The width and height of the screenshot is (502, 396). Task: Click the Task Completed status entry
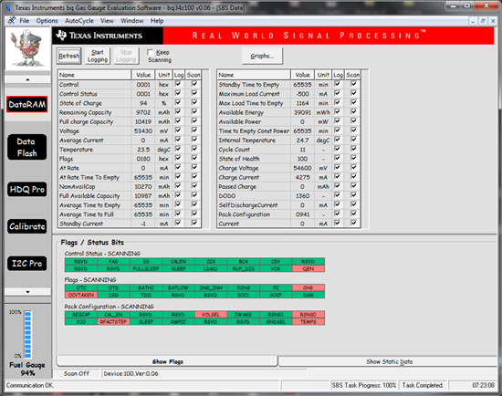click(423, 385)
